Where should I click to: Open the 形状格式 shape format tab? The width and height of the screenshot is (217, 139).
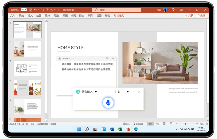click(119, 16)
